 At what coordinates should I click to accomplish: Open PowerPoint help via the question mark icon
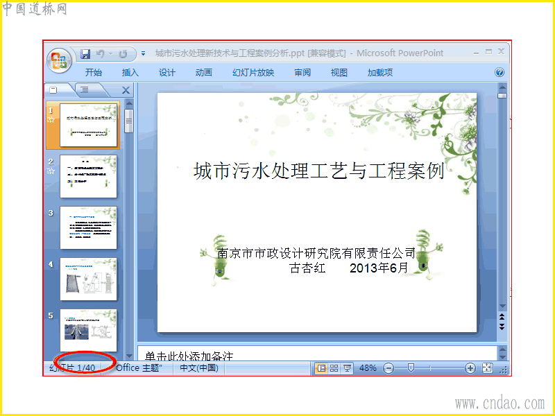pyautogui.click(x=499, y=73)
